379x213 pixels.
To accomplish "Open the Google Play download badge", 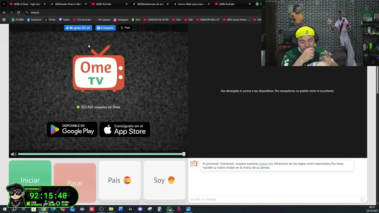I will click(72, 130).
